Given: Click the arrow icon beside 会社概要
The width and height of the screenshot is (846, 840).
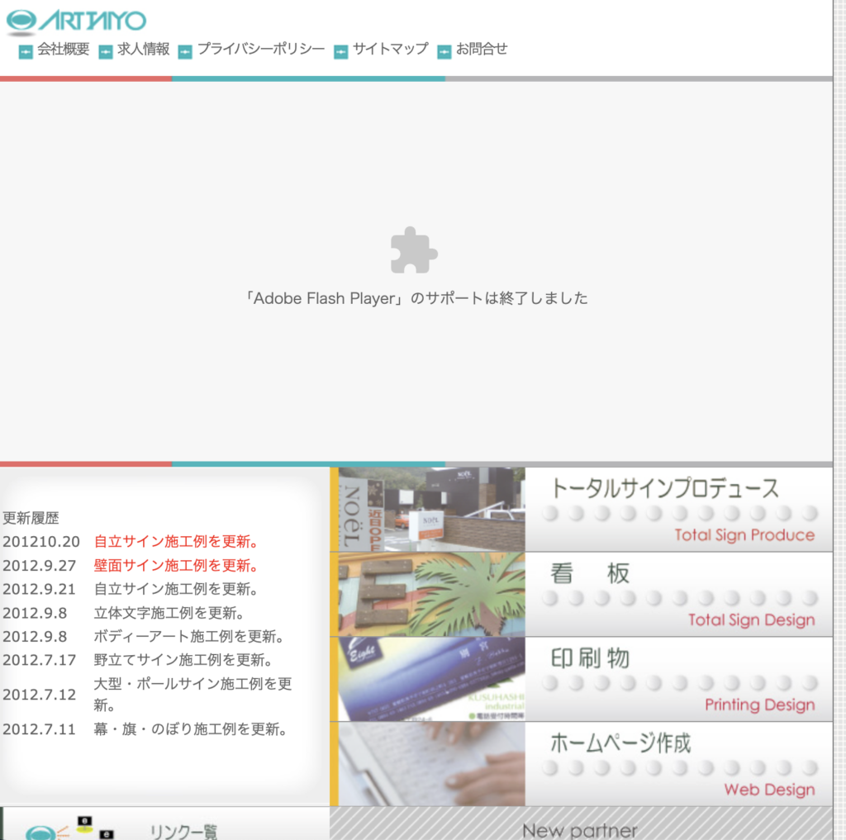Looking at the screenshot, I should pyautogui.click(x=26, y=51).
